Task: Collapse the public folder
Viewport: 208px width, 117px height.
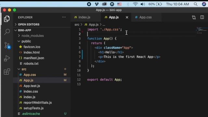Action: click(x=26, y=41)
